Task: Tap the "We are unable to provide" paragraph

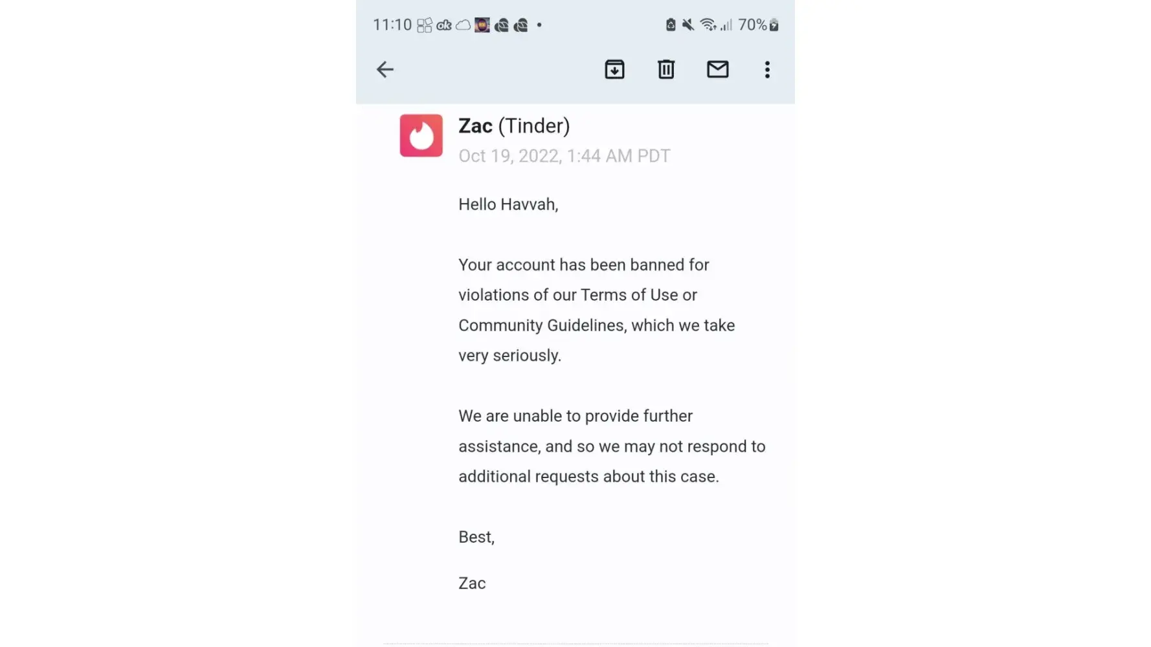Action: pos(612,446)
